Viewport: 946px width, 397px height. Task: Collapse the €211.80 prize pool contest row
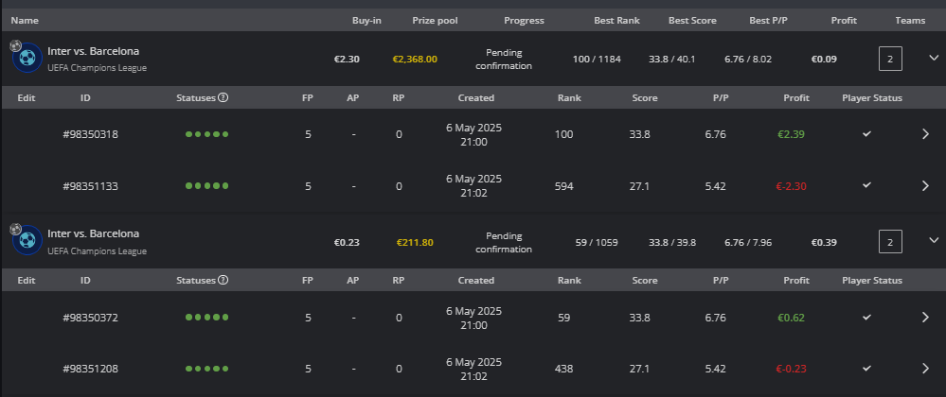pyautogui.click(x=934, y=240)
